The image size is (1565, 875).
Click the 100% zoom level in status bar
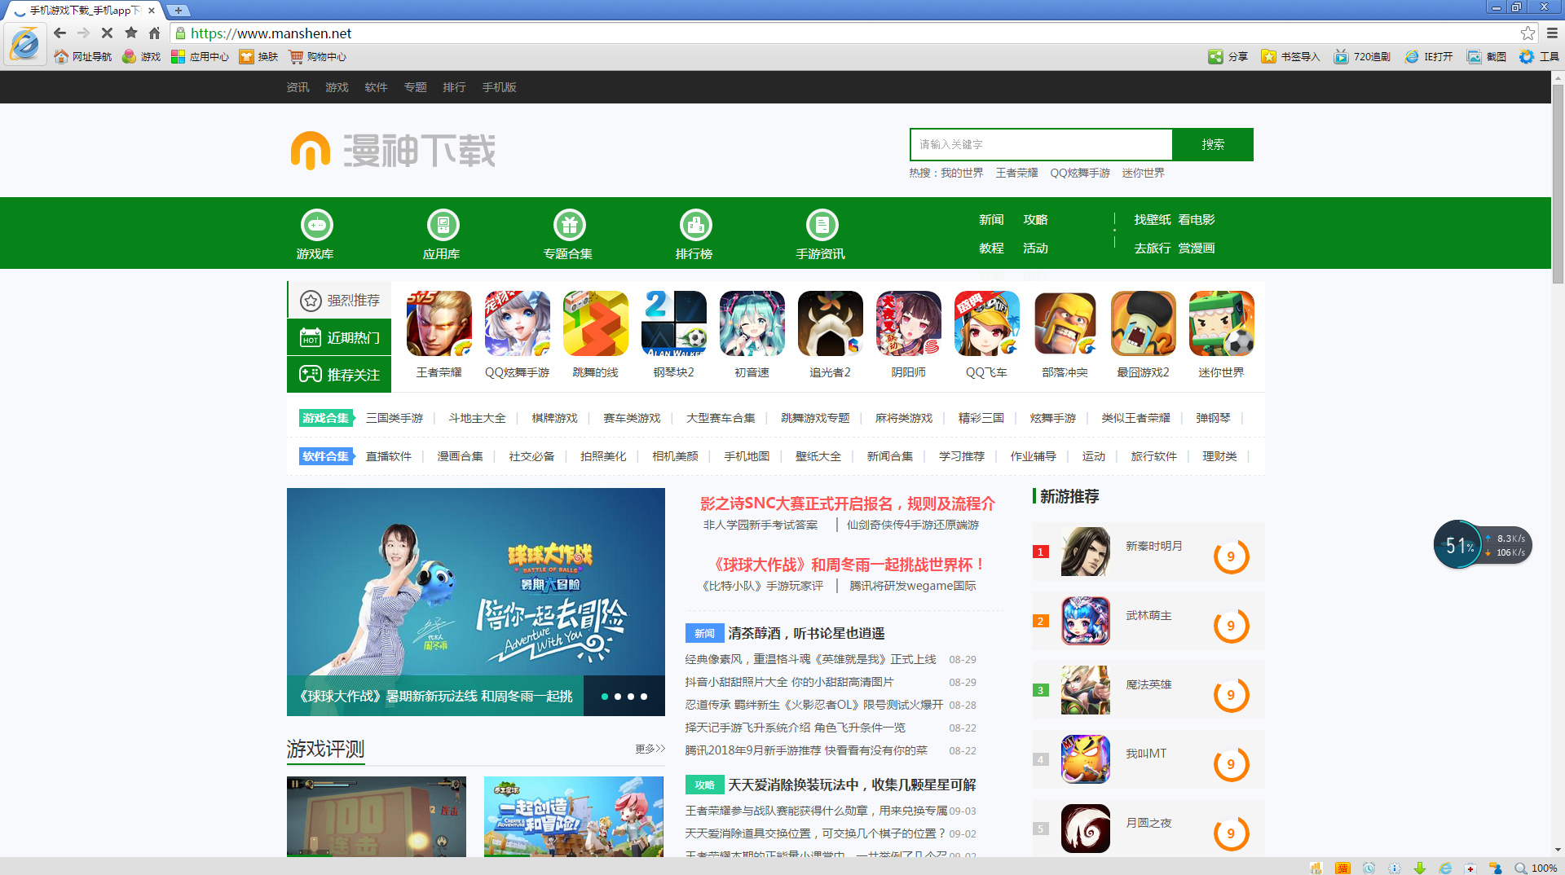(x=1544, y=868)
